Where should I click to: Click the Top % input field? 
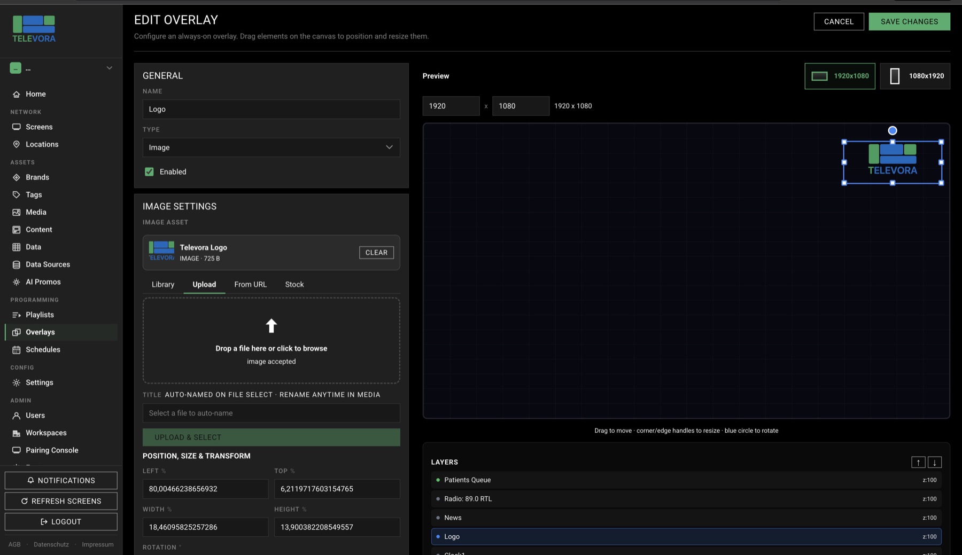(337, 489)
